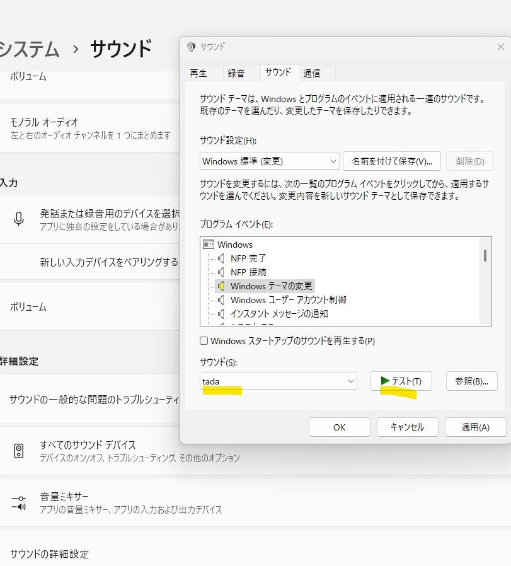Select インスタント メッセージの通知 event
The image size is (511, 566).
(x=279, y=313)
